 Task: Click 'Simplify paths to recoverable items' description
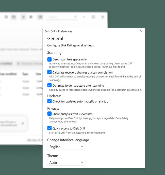click(x=95, y=90)
